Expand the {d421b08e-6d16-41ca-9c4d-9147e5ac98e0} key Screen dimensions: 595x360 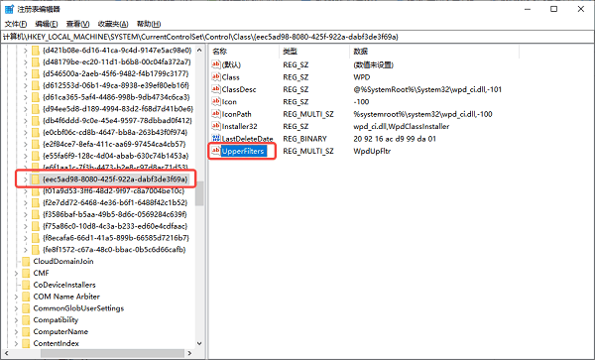25,50
